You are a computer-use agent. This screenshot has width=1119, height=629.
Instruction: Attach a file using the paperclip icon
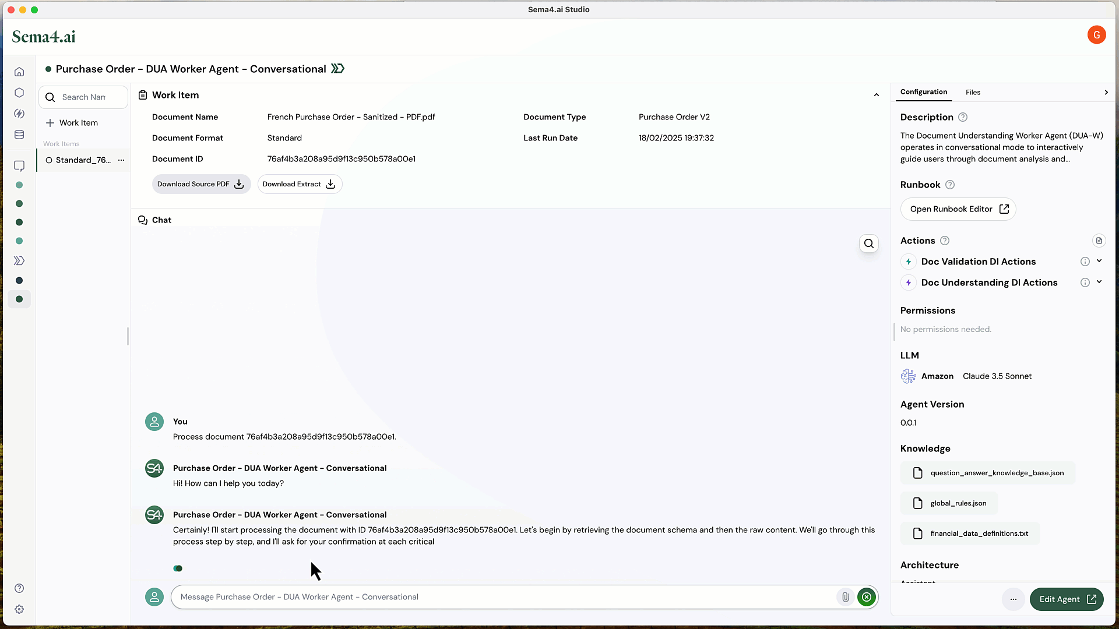[x=845, y=597]
